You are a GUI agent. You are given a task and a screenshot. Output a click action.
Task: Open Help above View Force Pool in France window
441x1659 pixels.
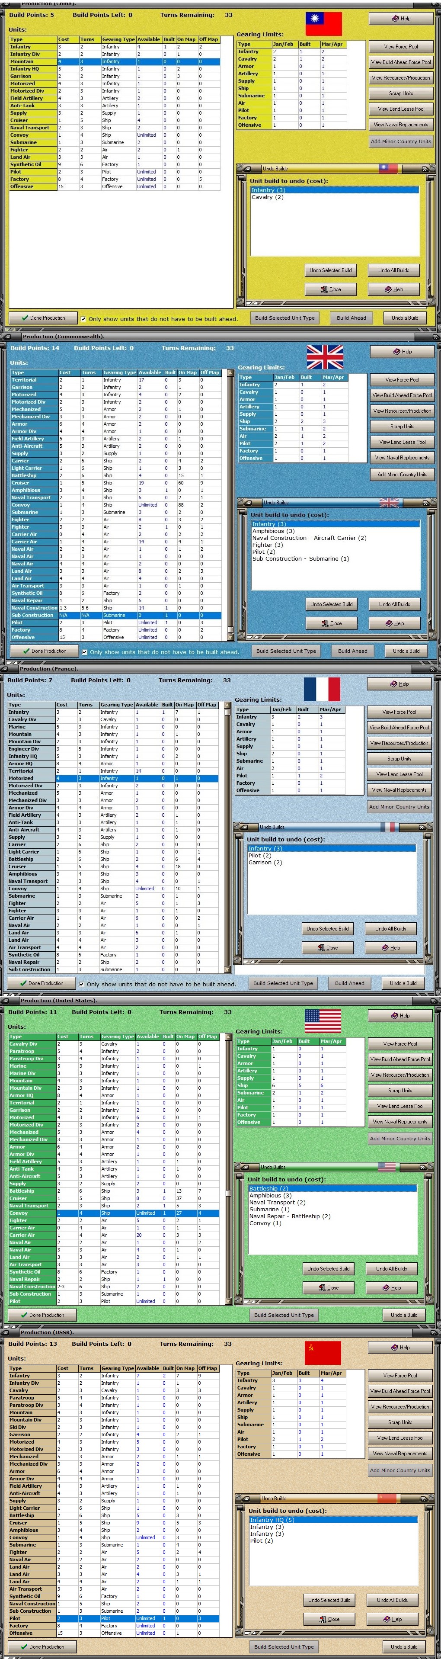(x=399, y=684)
